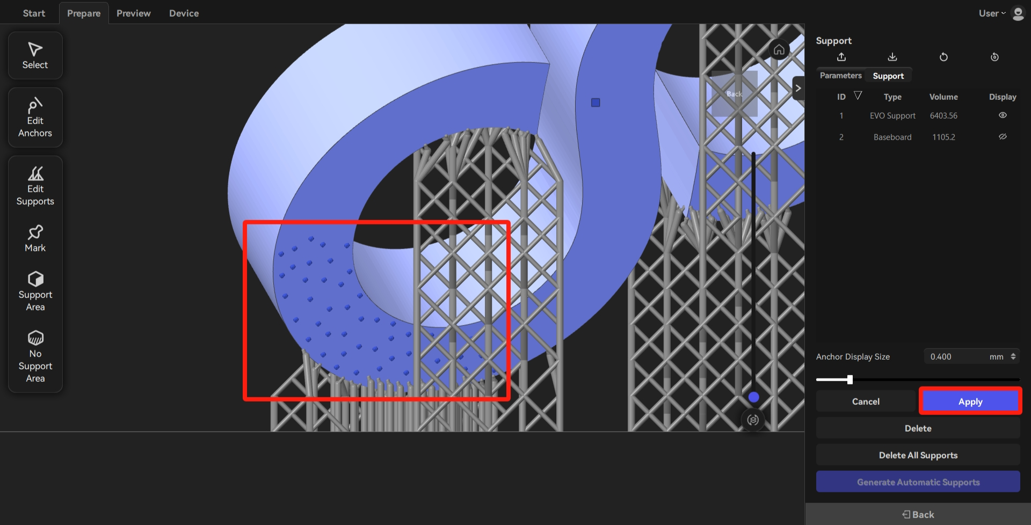This screenshot has height=525, width=1031.
Task: Toggle ID sort filter in support list
Action: click(x=859, y=96)
